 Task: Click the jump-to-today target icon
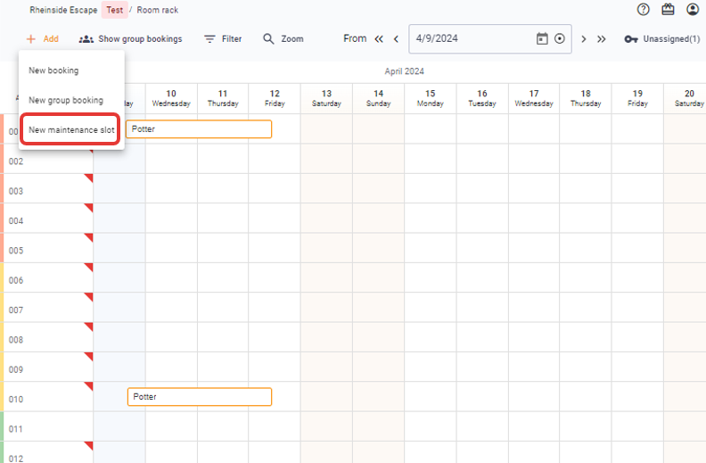pyautogui.click(x=559, y=39)
